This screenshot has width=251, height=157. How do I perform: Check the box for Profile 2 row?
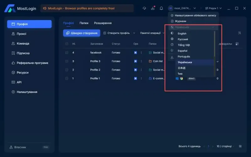coord(67,70)
